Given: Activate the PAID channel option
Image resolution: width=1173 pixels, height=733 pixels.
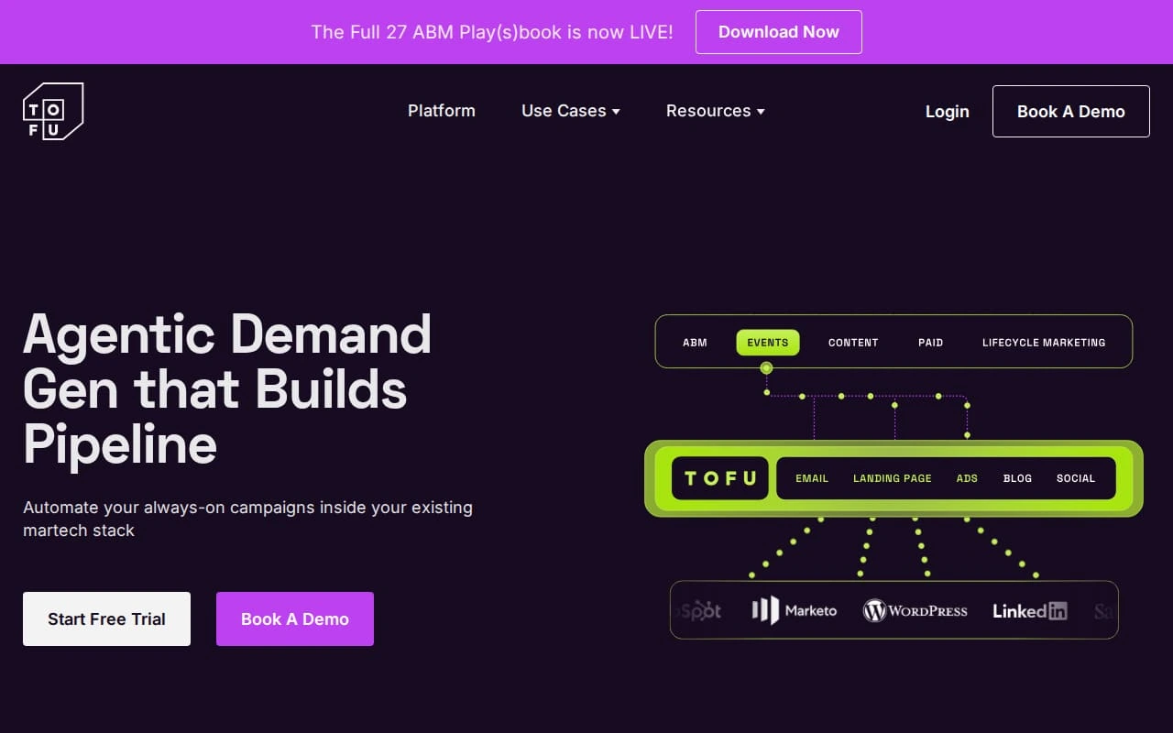Looking at the screenshot, I should pos(930,342).
